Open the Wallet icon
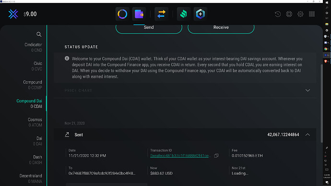Viewport: 331px width, 186px height. click(x=139, y=14)
